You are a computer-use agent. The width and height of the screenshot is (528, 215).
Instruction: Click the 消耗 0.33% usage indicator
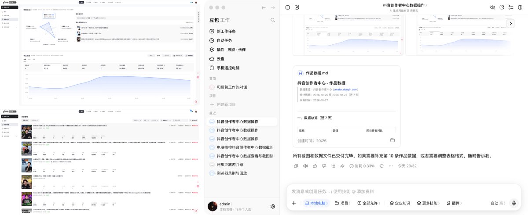362,166
